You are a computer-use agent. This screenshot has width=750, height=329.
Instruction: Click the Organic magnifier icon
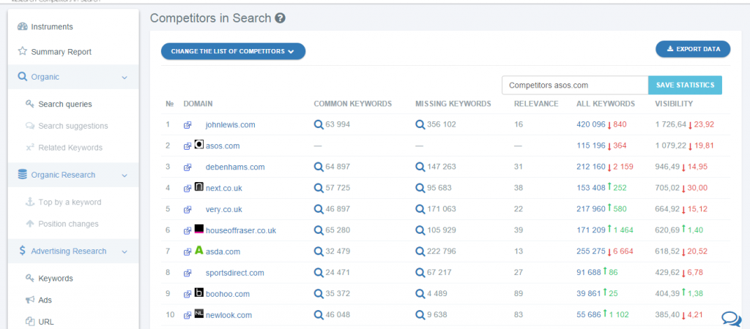[x=22, y=77]
